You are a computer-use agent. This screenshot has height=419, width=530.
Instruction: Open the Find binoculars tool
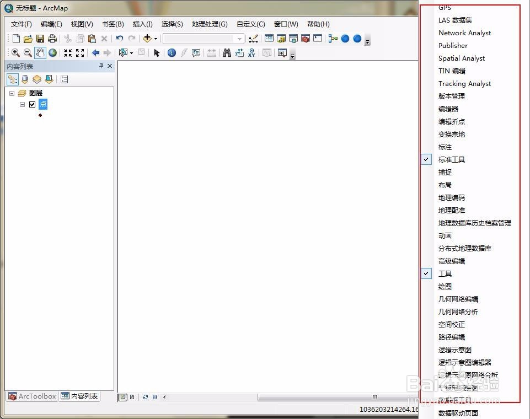click(x=227, y=53)
